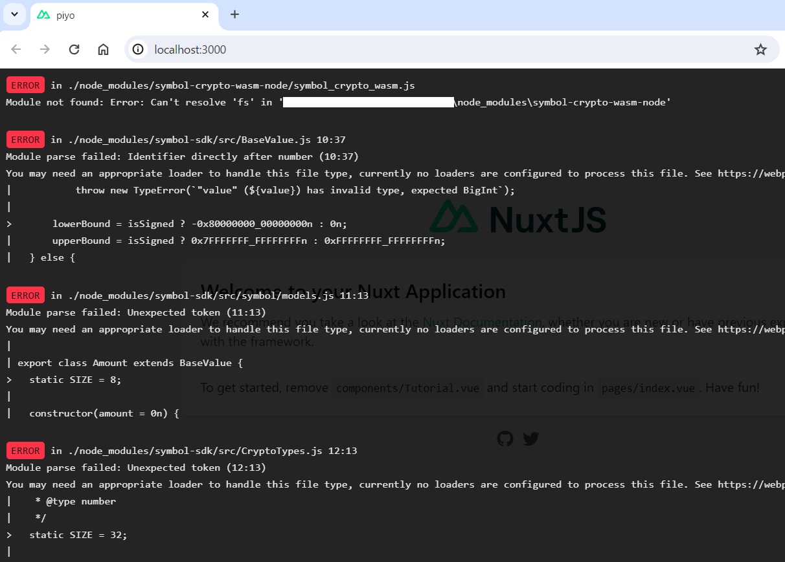Select "export class Amount extends BaseValue" line
Image resolution: width=785 pixels, height=562 pixels.
130,363
